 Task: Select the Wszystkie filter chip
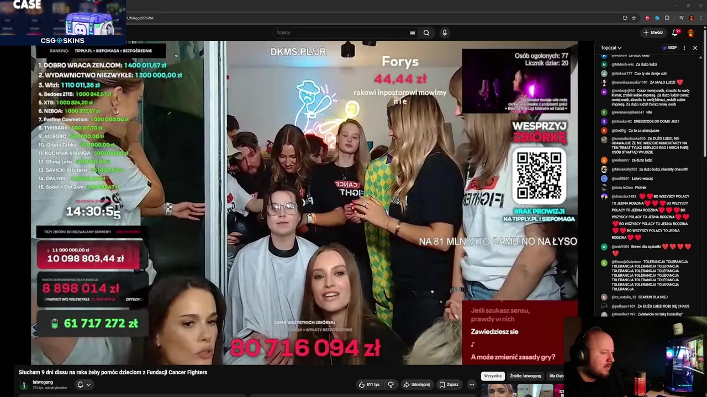(x=493, y=376)
